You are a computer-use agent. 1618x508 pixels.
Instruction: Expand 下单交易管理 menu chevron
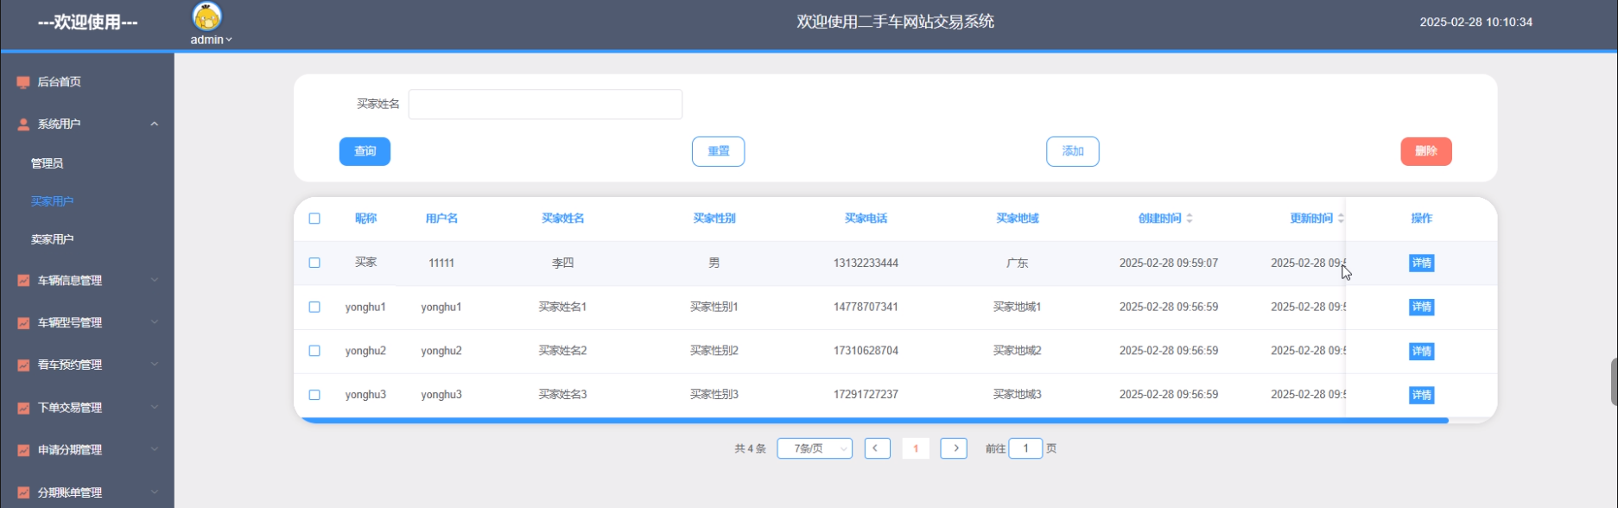(x=155, y=407)
